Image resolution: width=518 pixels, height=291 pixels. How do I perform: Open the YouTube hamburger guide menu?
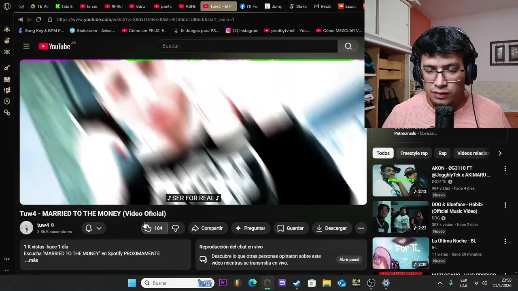(26, 46)
